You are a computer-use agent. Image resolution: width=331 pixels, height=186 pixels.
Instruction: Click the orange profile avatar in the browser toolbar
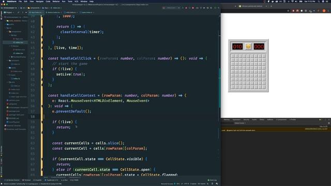(324, 10)
